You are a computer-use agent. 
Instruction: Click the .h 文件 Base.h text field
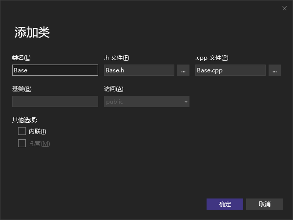(x=139, y=70)
